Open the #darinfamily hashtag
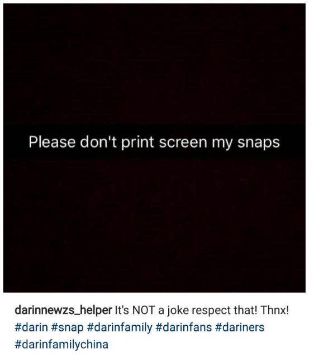 coord(120,328)
